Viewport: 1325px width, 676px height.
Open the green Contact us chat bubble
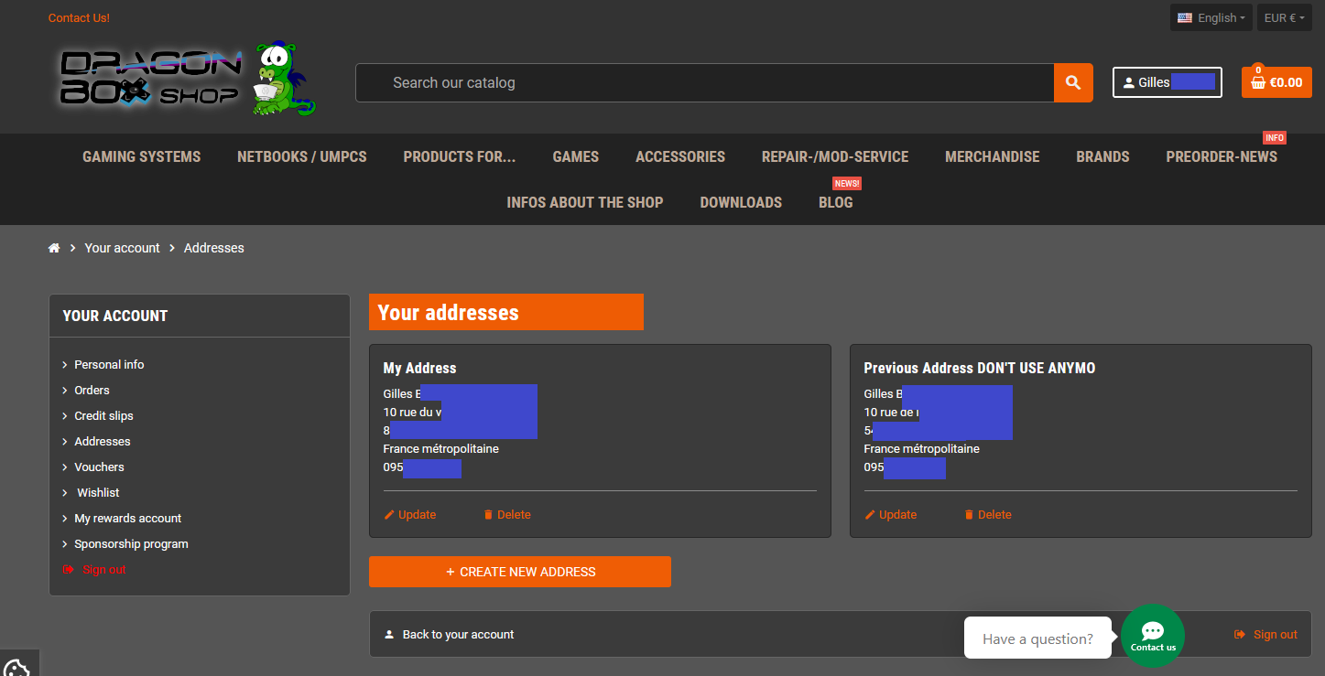[x=1152, y=635]
